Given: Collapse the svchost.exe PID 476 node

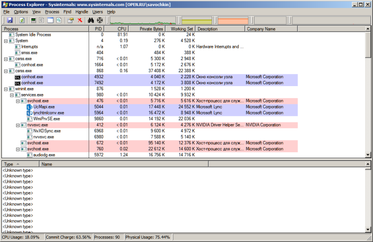Looking at the screenshot, I should [x=18, y=101].
